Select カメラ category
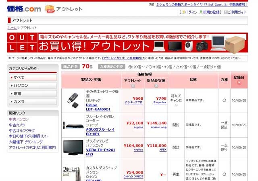This screenshot has height=181, width=258. pyautogui.click(x=33, y=101)
